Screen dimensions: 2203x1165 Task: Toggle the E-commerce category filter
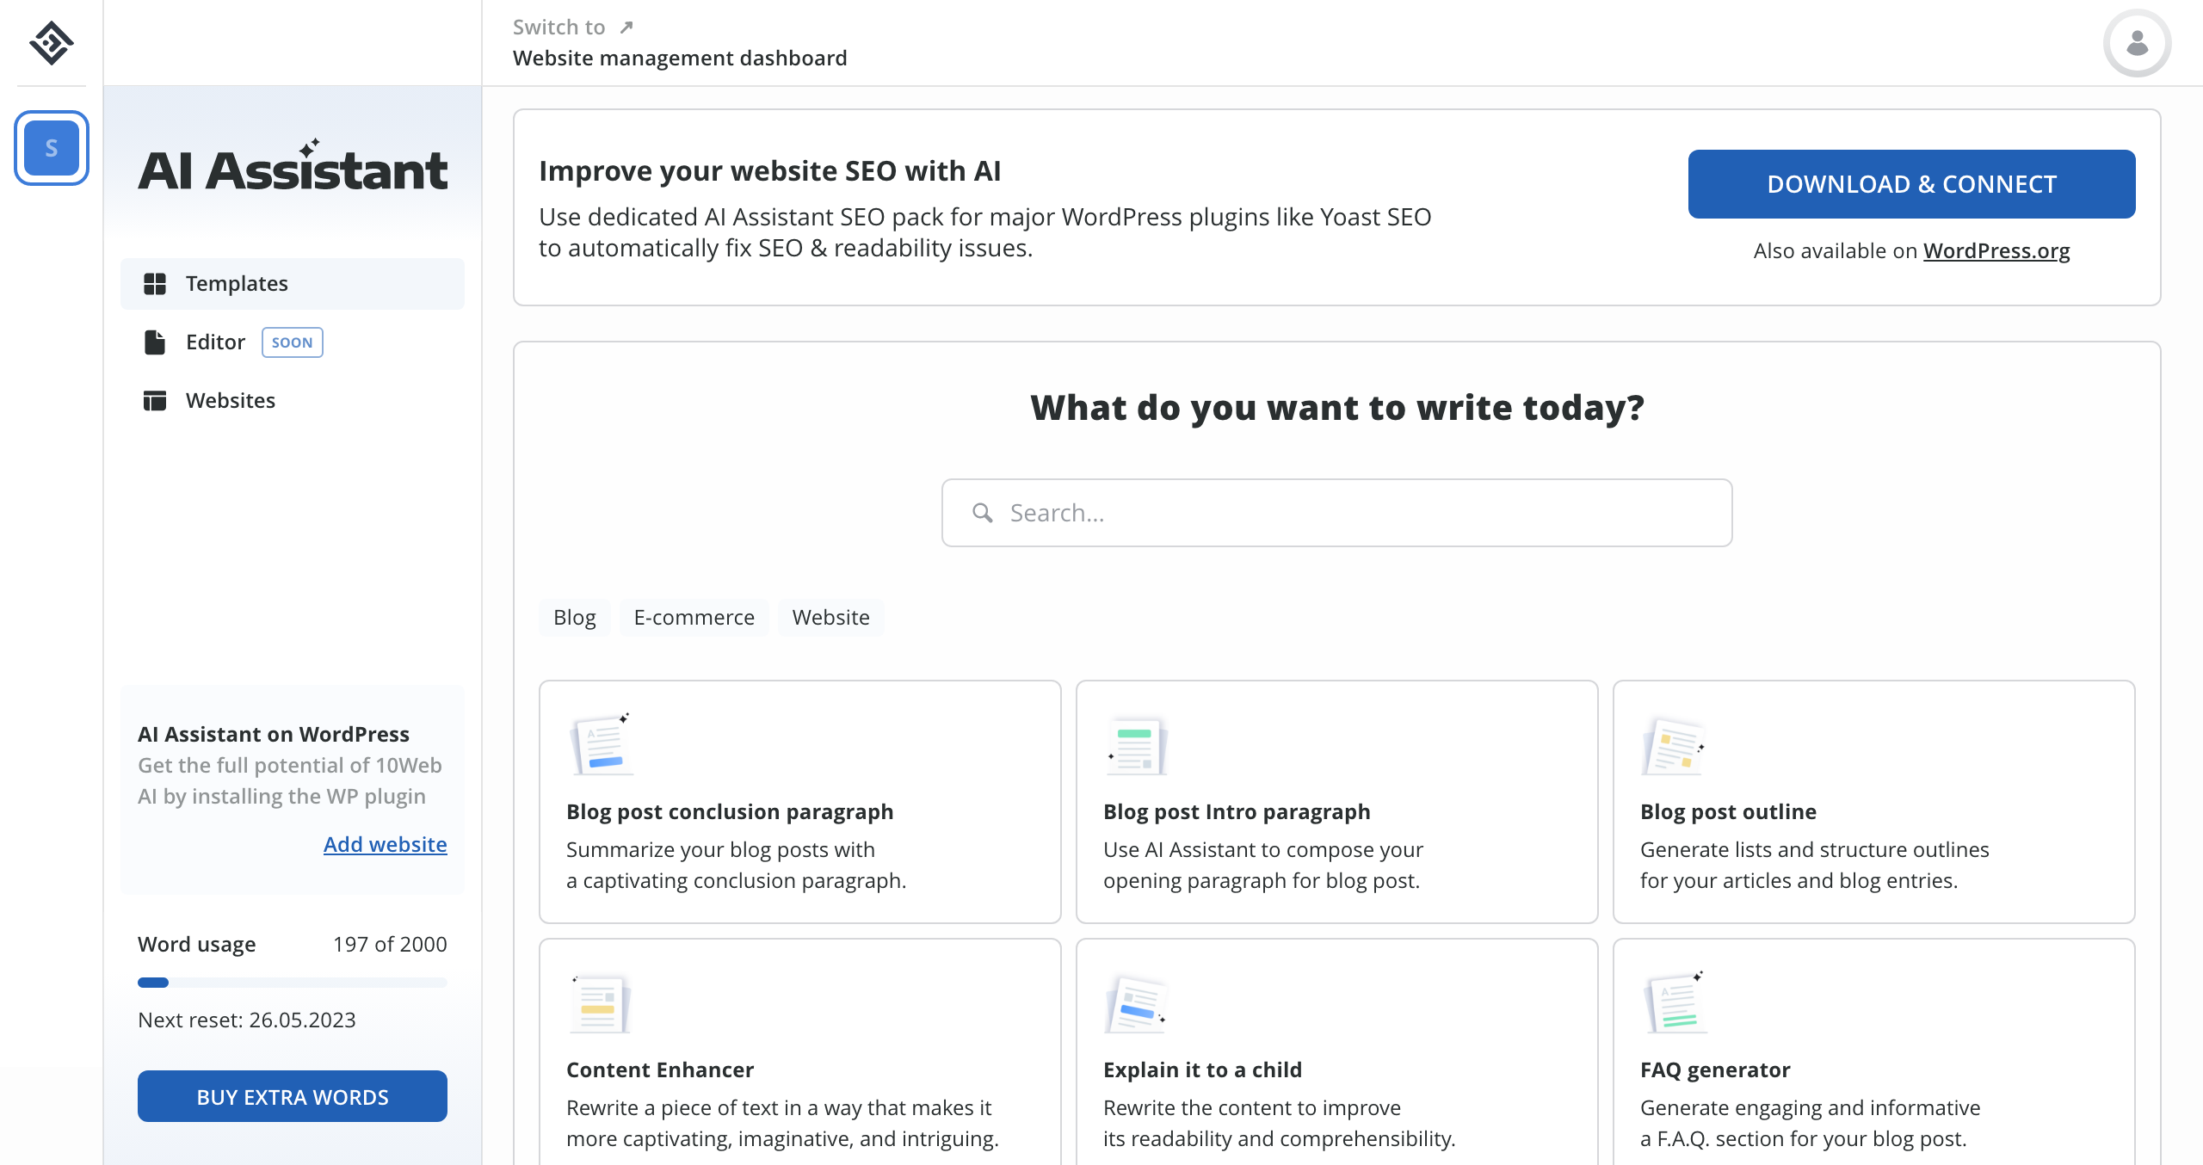(x=694, y=617)
